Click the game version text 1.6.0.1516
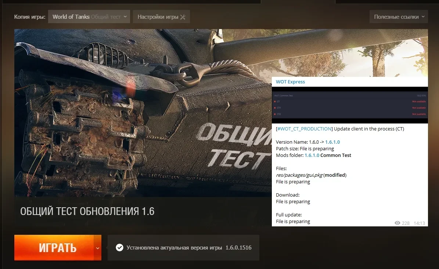This screenshot has height=269, width=439. point(238,248)
